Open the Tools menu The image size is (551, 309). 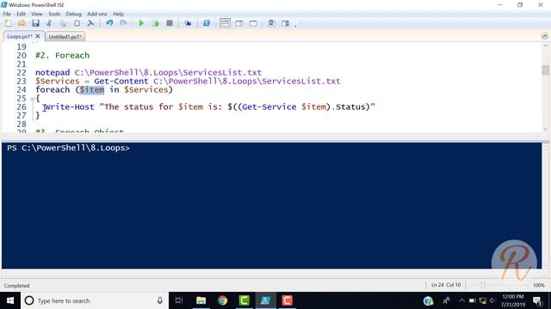53,14
